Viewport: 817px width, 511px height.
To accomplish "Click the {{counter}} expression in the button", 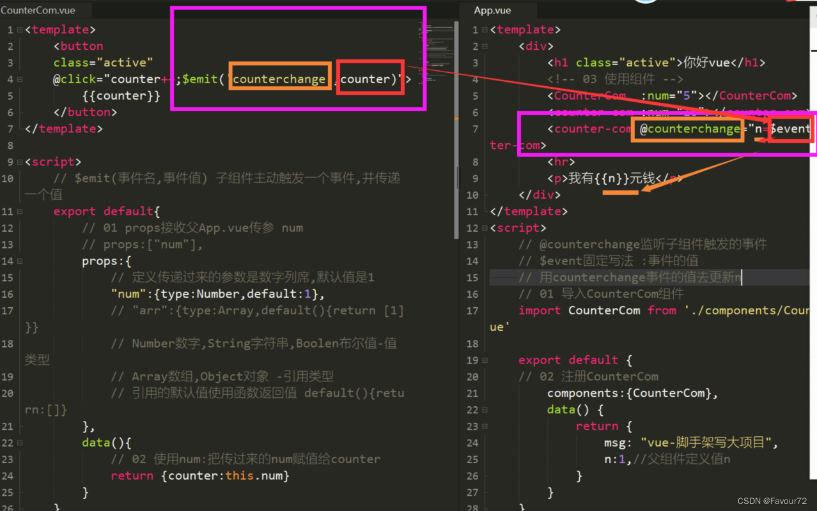I will (121, 96).
